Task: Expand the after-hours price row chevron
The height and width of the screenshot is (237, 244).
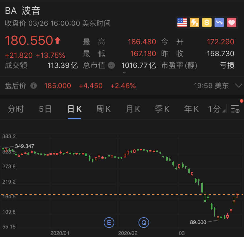Action: coord(238,86)
